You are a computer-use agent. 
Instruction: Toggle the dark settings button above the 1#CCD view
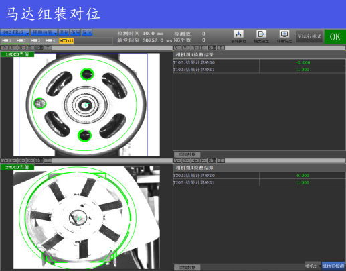[39, 48]
